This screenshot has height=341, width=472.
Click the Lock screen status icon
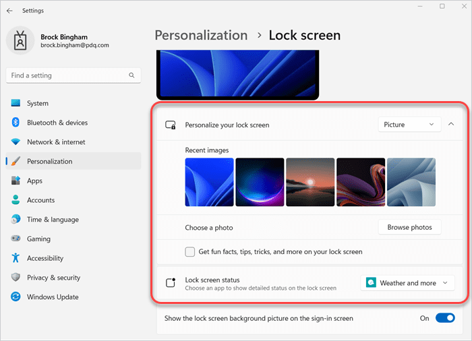pyautogui.click(x=171, y=282)
